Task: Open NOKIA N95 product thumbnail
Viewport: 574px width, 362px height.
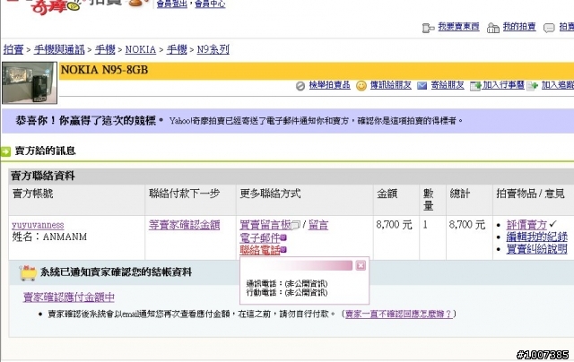Action: (x=30, y=83)
